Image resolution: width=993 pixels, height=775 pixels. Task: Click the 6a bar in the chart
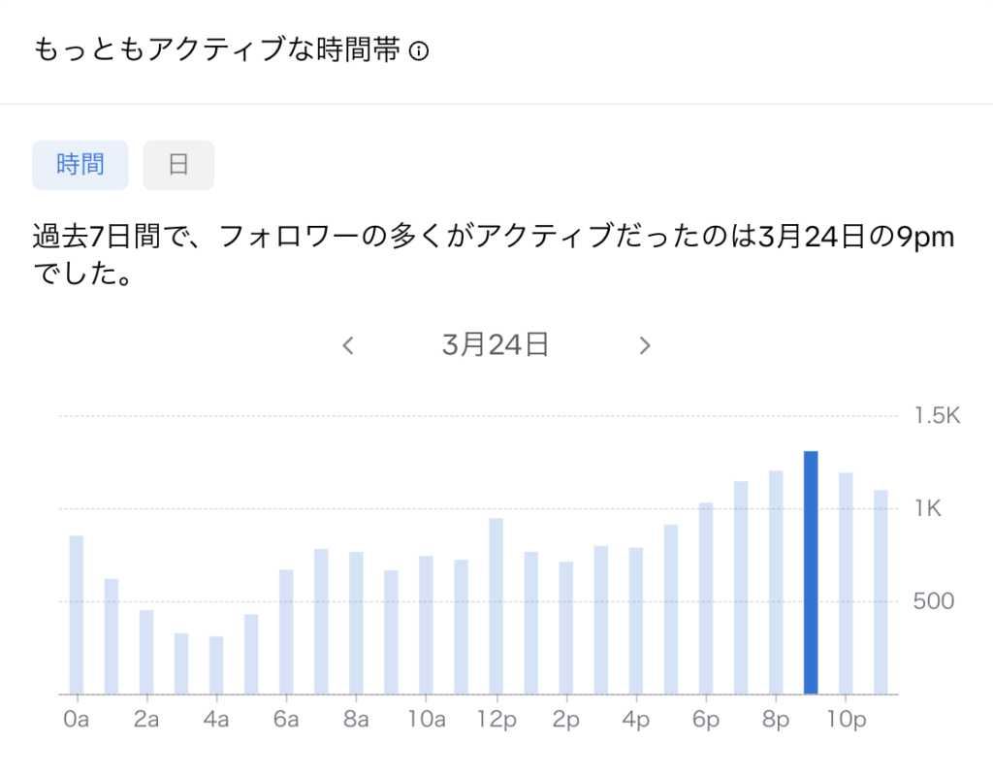click(286, 631)
